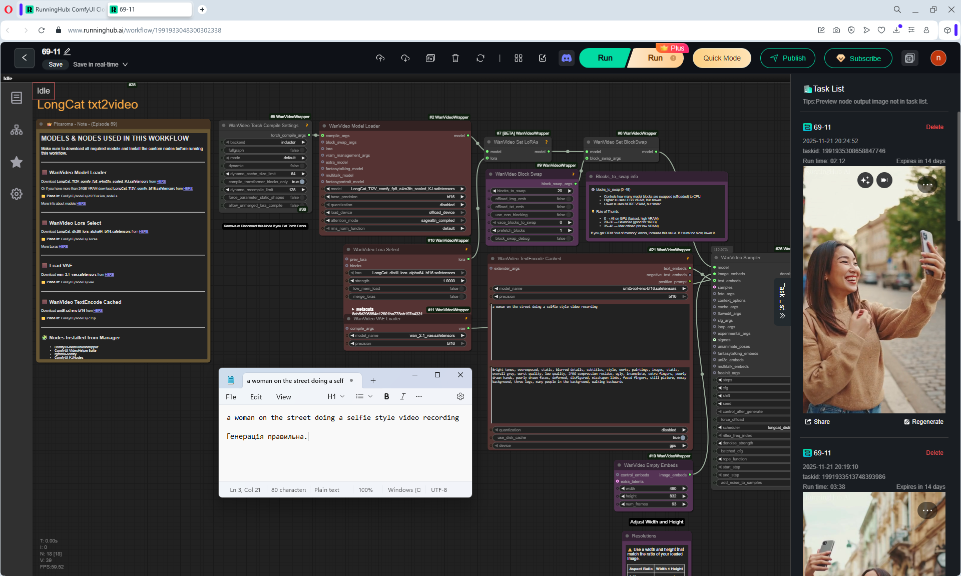This screenshot has height=576, width=961.
Task: Toggle use_disk_cache switch in TextEncode node
Action: click(683, 438)
